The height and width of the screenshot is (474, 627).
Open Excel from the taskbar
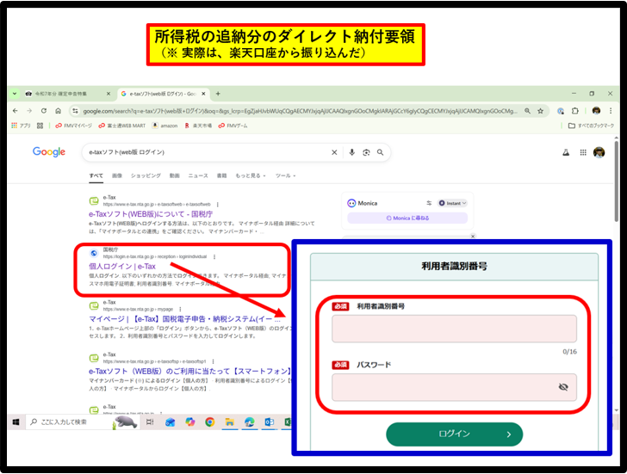click(289, 422)
